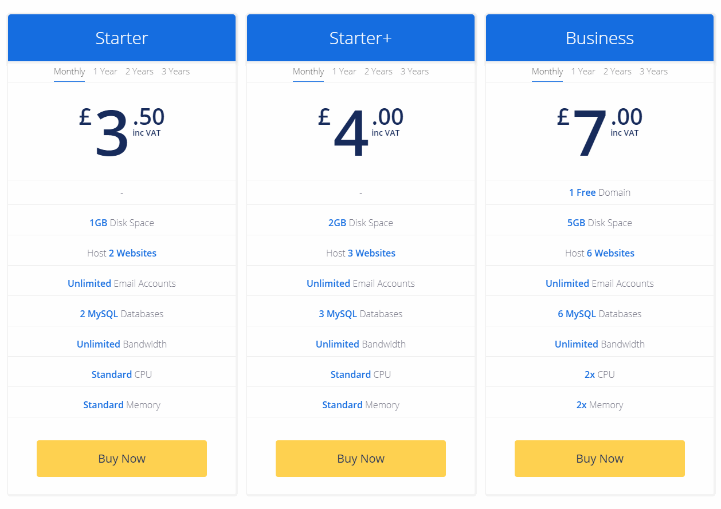This screenshot has height=509, width=721.
Task: Select 2 Years tab under Starter plan
Action: 139,71
